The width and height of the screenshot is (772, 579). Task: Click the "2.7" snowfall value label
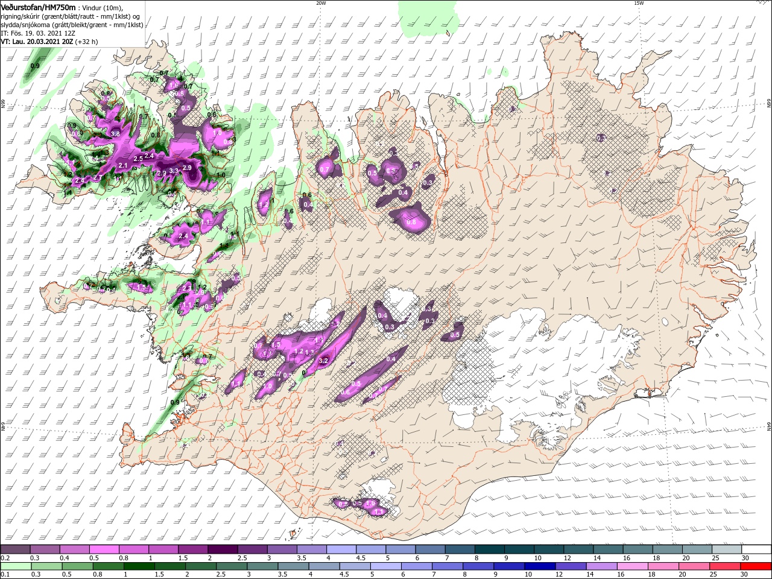click(x=98, y=177)
